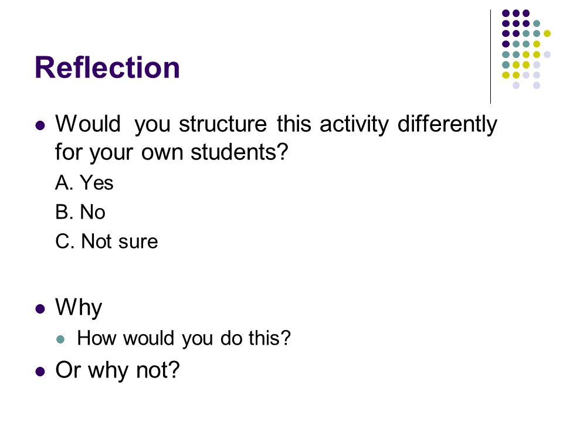Click the word 'differently' in the question
The image size is (563, 422).
[447, 124]
